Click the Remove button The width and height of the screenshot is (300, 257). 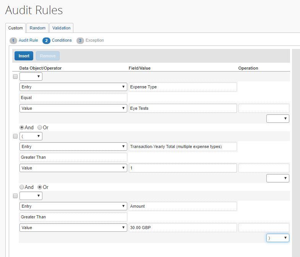[x=48, y=56]
